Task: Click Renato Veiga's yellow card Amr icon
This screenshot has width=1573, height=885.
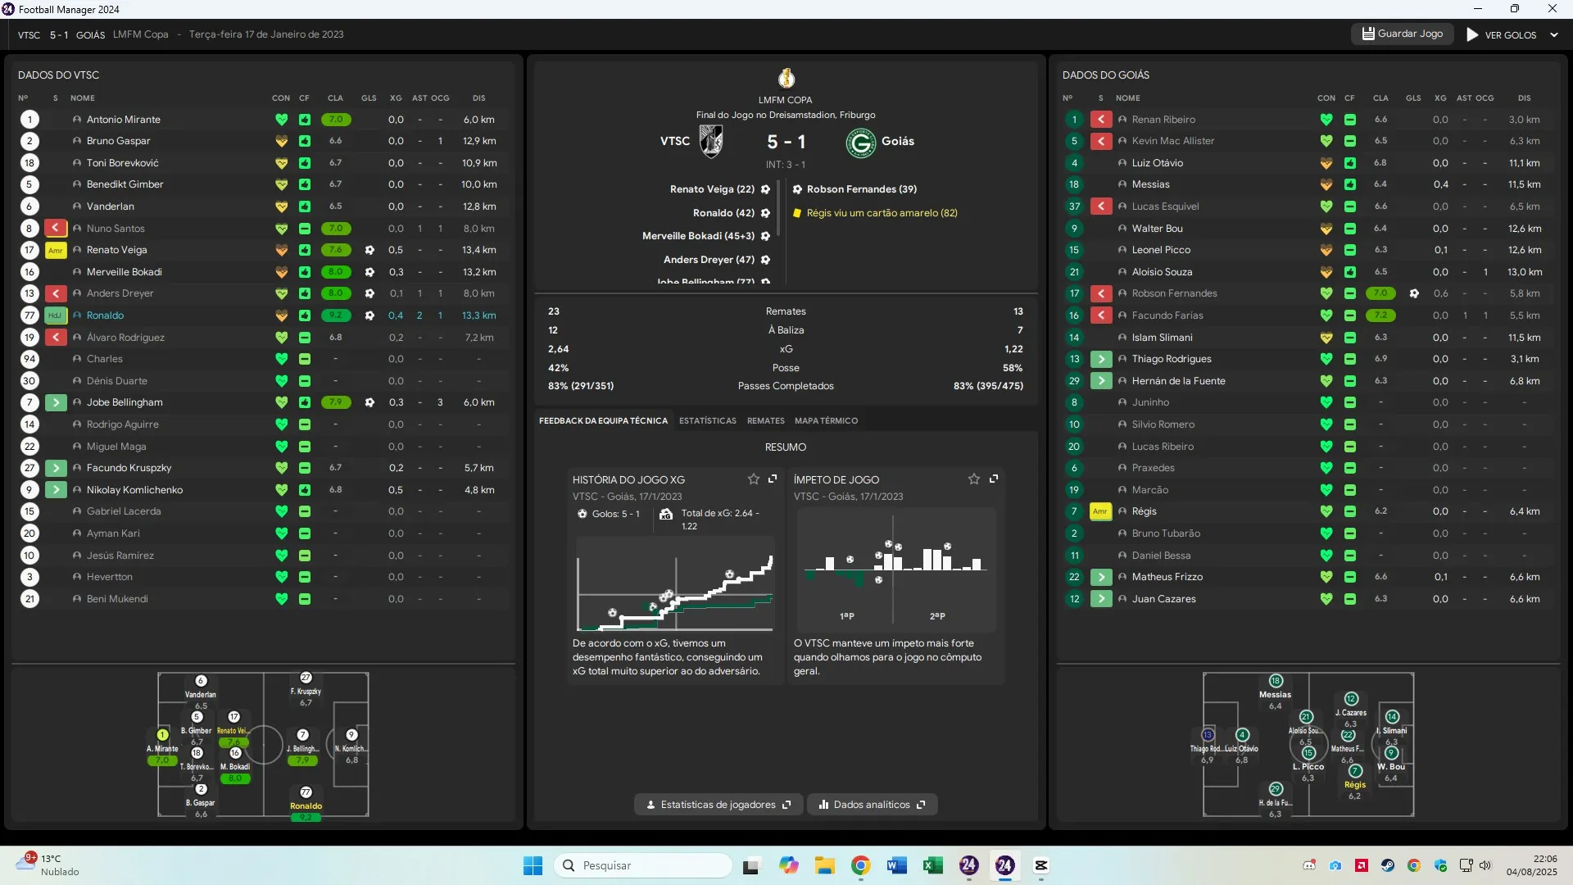Action: (x=56, y=250)
